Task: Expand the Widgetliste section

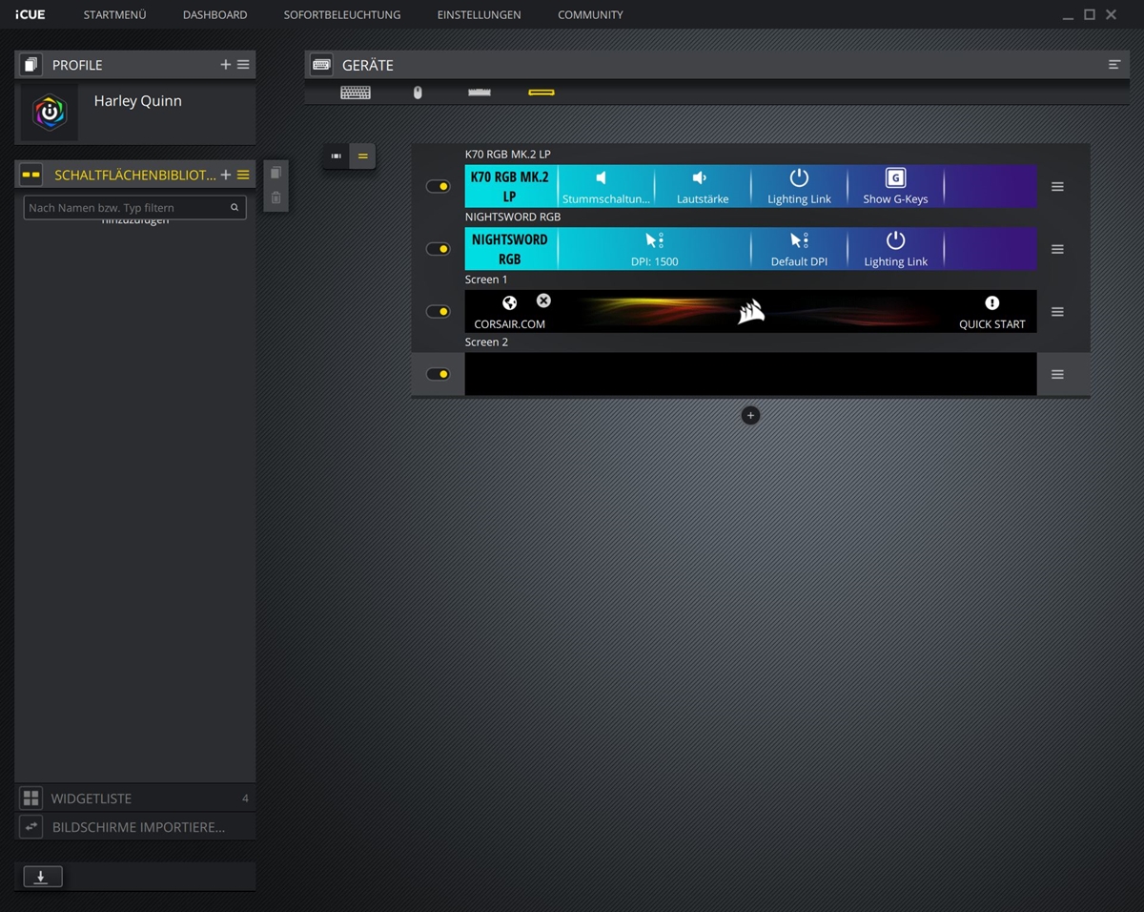Action: (x=134, y=798)
